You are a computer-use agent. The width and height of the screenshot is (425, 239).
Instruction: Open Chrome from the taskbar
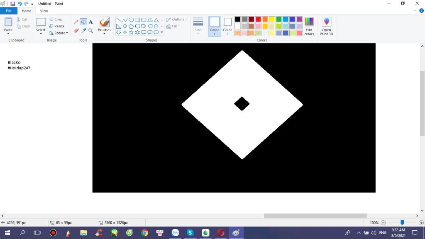pos(144,233)
